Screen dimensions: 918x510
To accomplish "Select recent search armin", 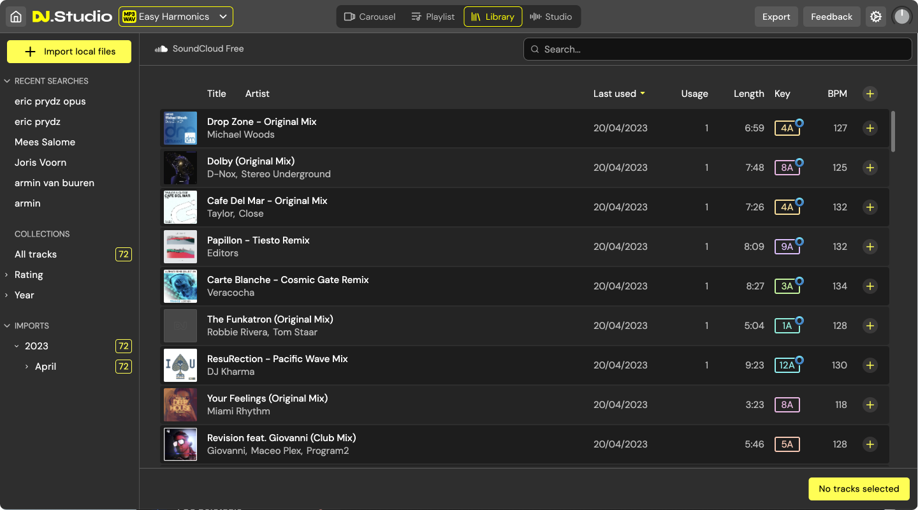I will pyautogui.click(x=27, y=203).
